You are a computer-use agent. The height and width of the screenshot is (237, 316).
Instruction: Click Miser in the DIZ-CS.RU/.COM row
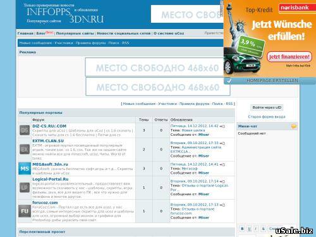coord(204,135)
